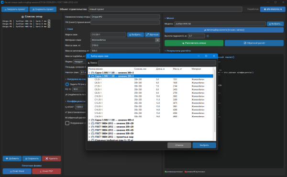Toggle the Погружение checkbox
This screenshot has width=287, height=177.
point(67,123)
